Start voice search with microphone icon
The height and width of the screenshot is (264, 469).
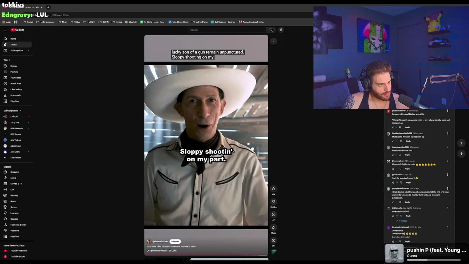coord(281,30)
